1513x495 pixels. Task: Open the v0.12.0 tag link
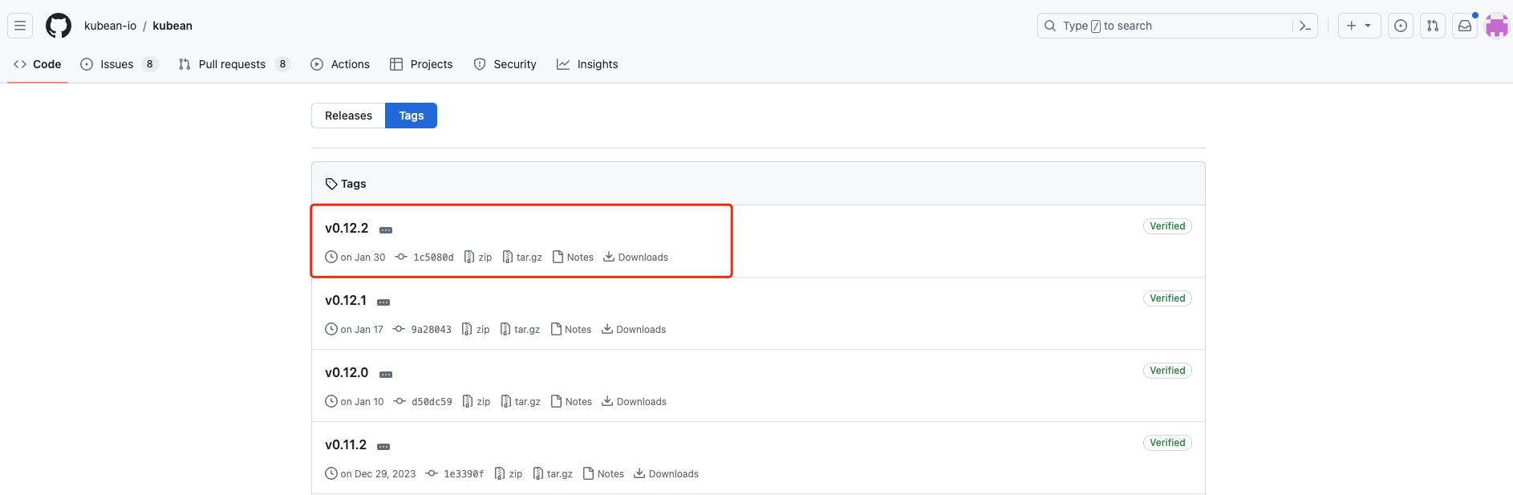pyautogui.click(x=347, y=372)
